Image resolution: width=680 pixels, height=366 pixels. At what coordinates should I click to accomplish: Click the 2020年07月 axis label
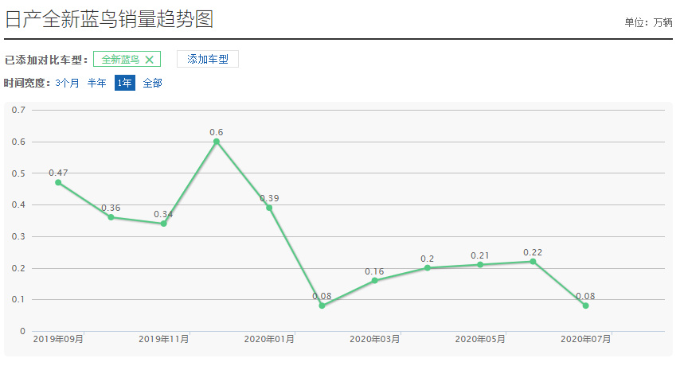click(585, 339)
